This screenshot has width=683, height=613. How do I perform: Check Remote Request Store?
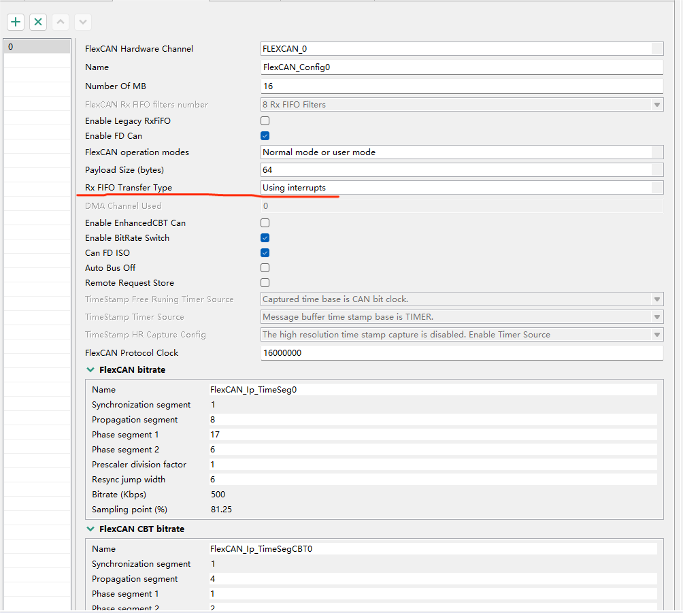click(265, 282)
